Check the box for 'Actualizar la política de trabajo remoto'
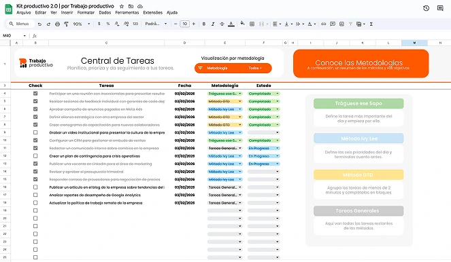The width and height of the screenshot is (451, 262). 35,202
